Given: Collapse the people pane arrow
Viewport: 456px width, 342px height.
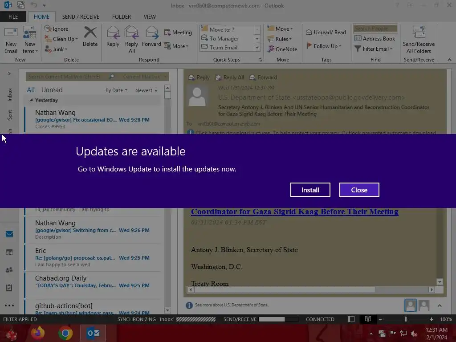Looking at the screenshot, I should tap(440, 305).
